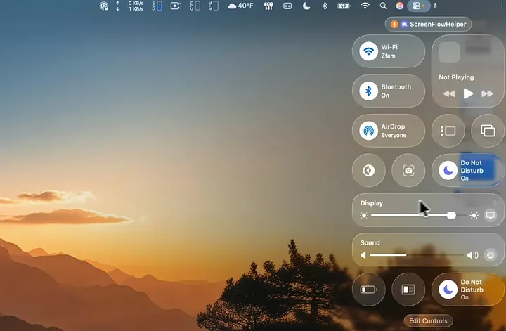The height and width of the screenshot is (331, 506).
Task: Open Siri from the menu bar
Action: [x=400, y=6]
